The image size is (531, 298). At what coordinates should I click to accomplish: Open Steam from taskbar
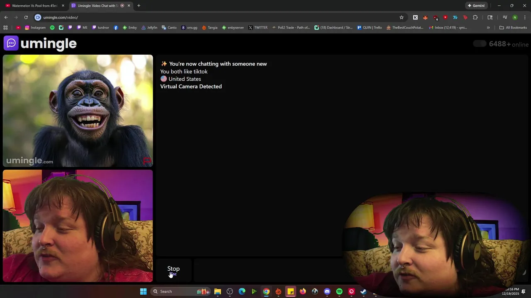pos(363,291)
